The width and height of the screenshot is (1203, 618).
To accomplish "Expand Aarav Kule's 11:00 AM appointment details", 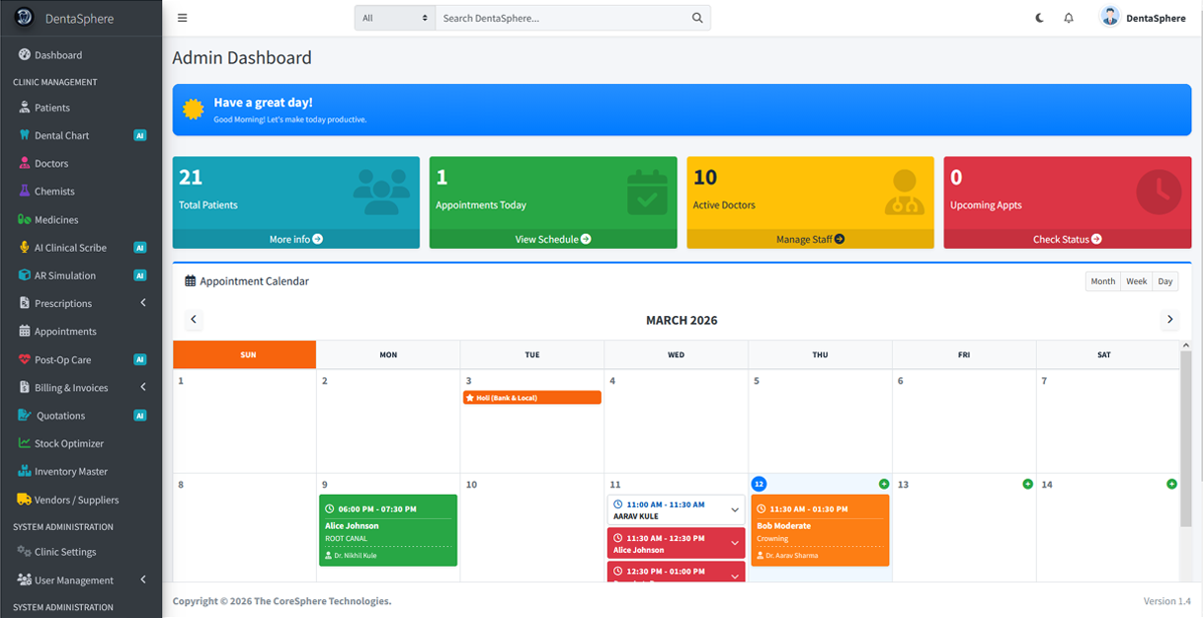I will pos(736,509).
